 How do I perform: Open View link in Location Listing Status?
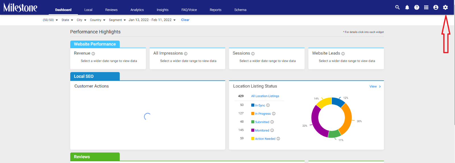click(373, 87)
